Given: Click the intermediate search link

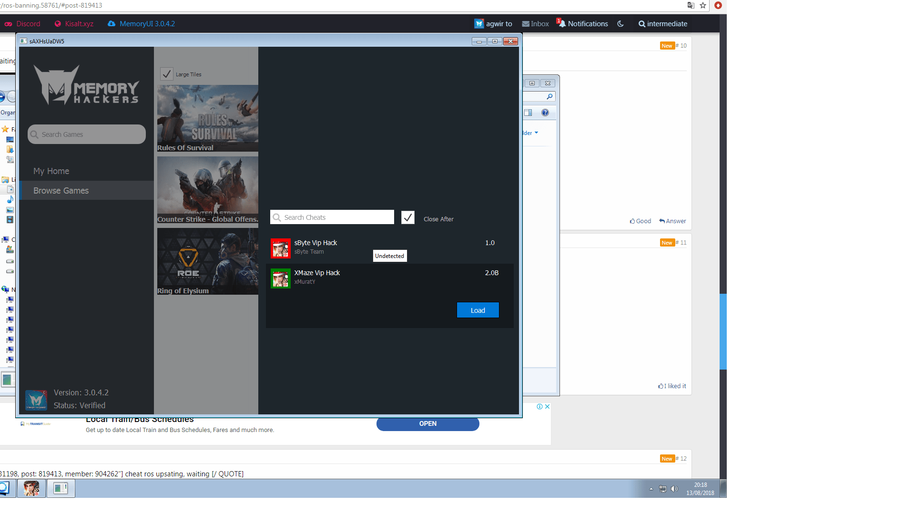Looking at the screenshot, I should coord(663,24).
